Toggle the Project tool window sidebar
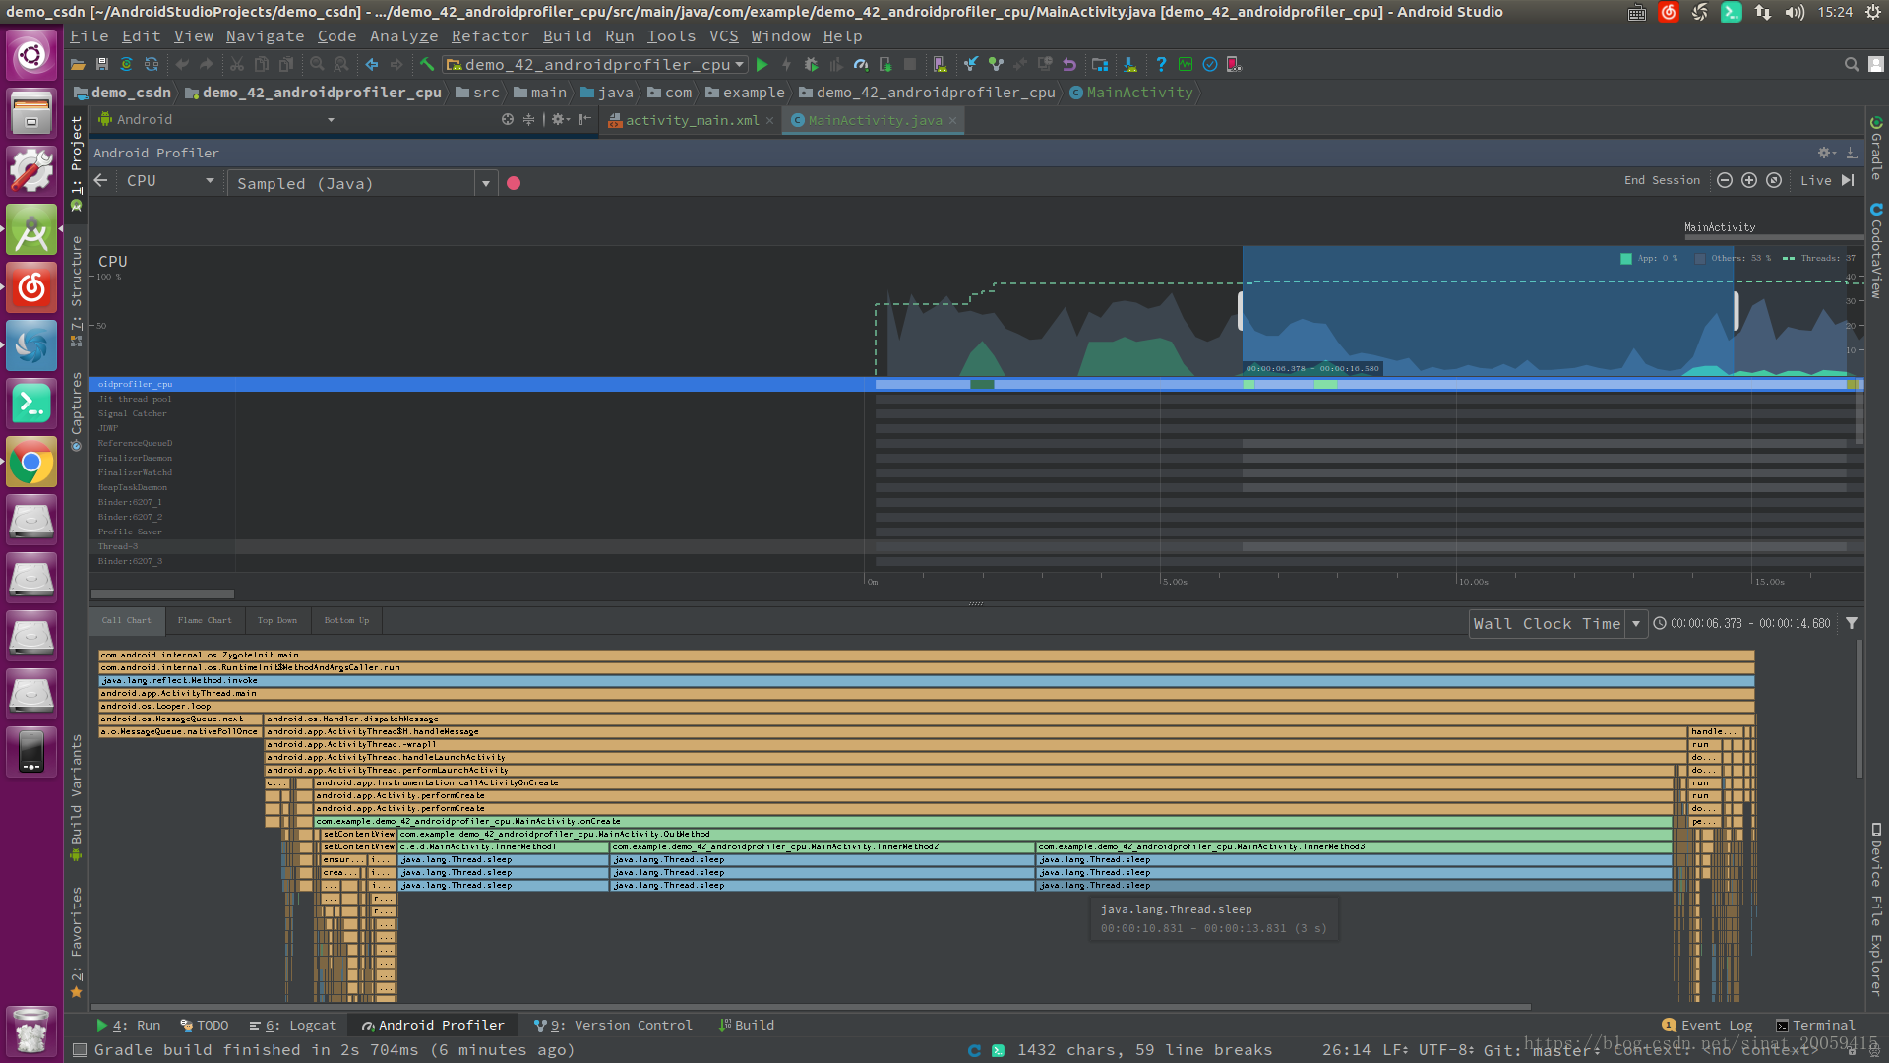The image size is (1889, 1063). pos(77,156)
